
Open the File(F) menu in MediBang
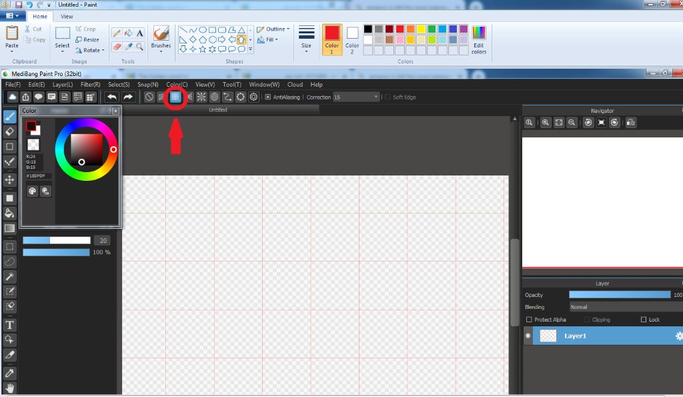[x=13, y=85]
